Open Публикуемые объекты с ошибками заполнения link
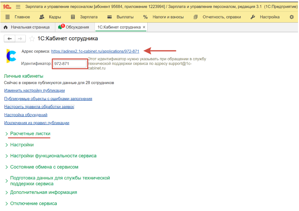This screenshot has width=299, height=211. 48,98
